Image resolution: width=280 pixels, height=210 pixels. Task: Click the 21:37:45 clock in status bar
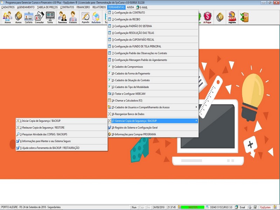[x=171, y=207]
